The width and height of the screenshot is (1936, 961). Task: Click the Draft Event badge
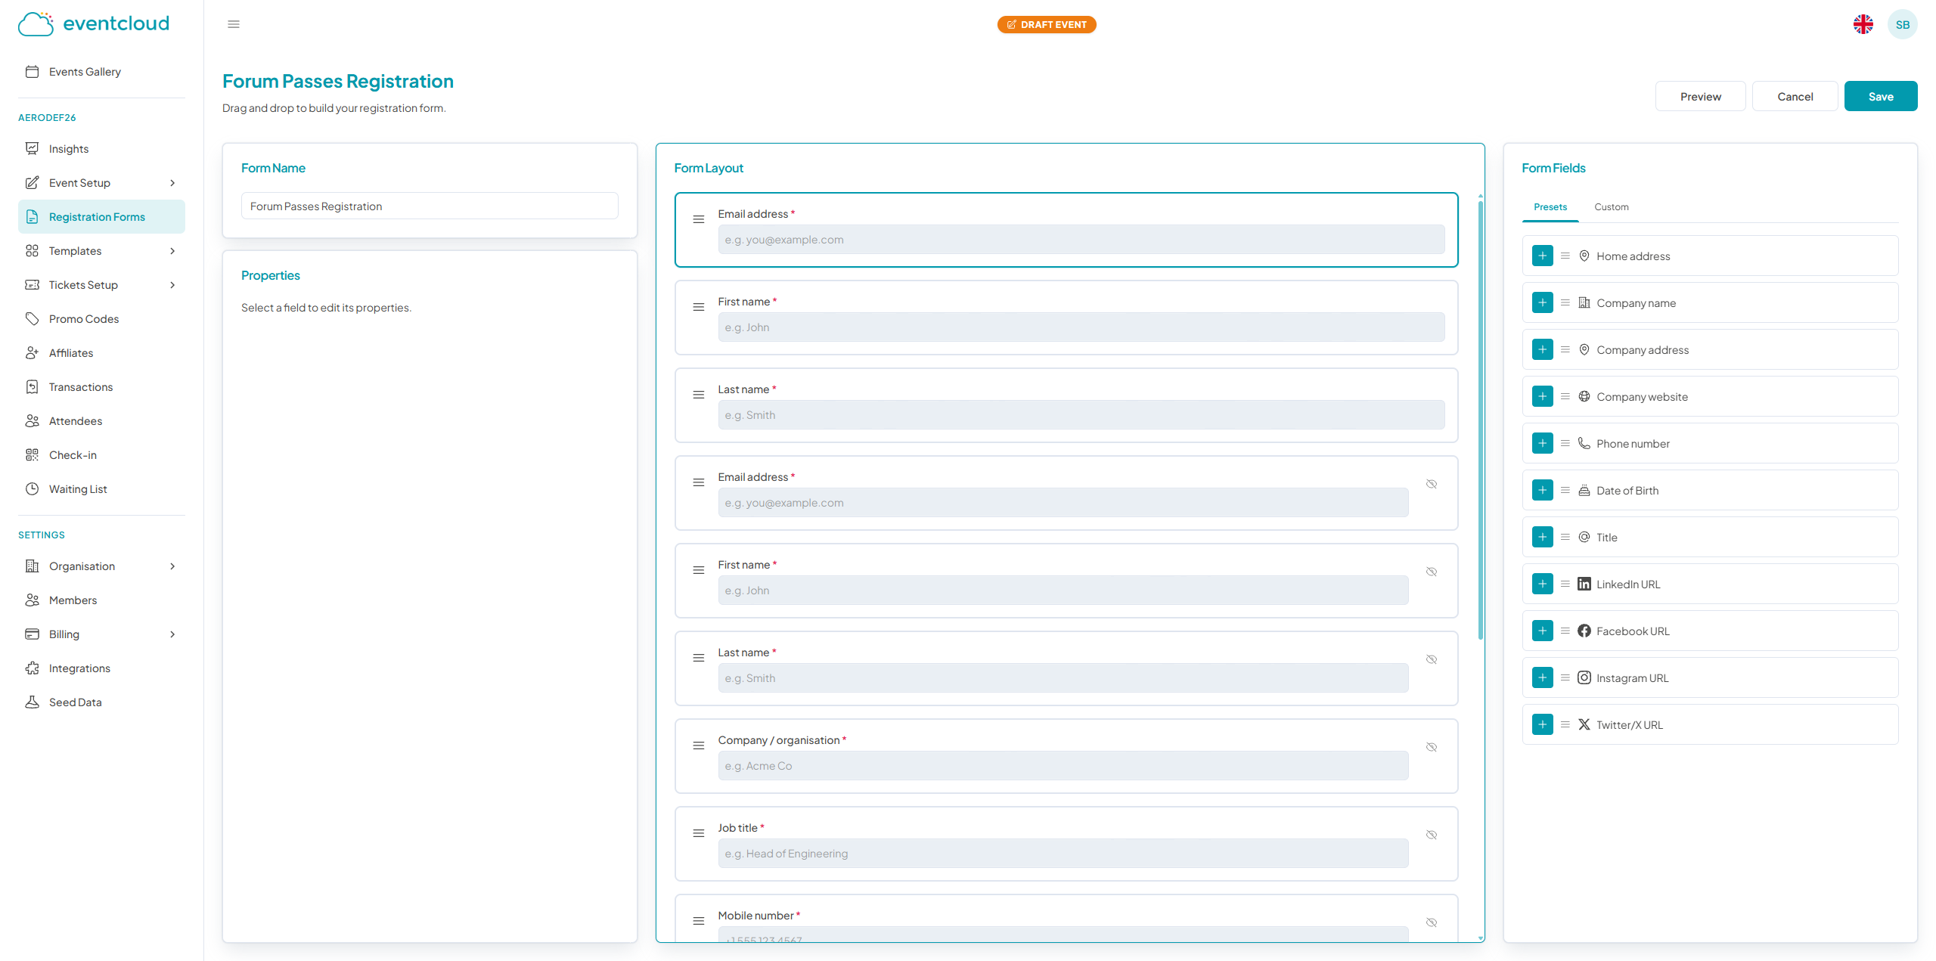pyautogui.click(x=1046, y=25)
